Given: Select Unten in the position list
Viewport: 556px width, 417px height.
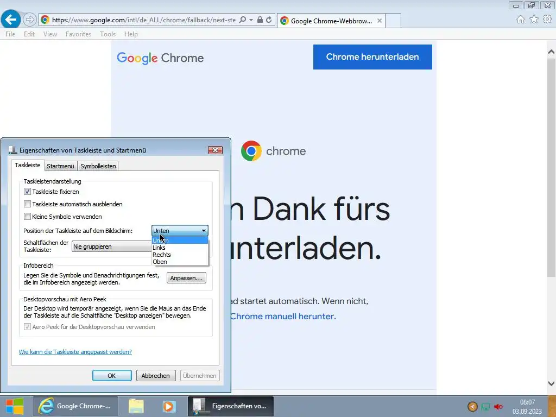Looking at the screenshot, I should coord(180,241).
